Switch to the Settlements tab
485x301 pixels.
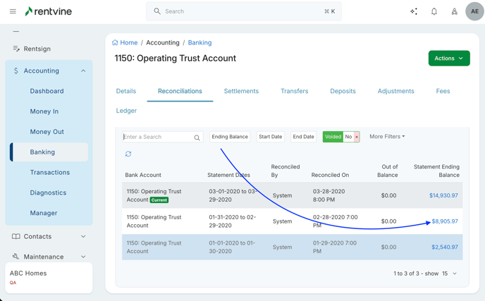[x=241, y=91]
